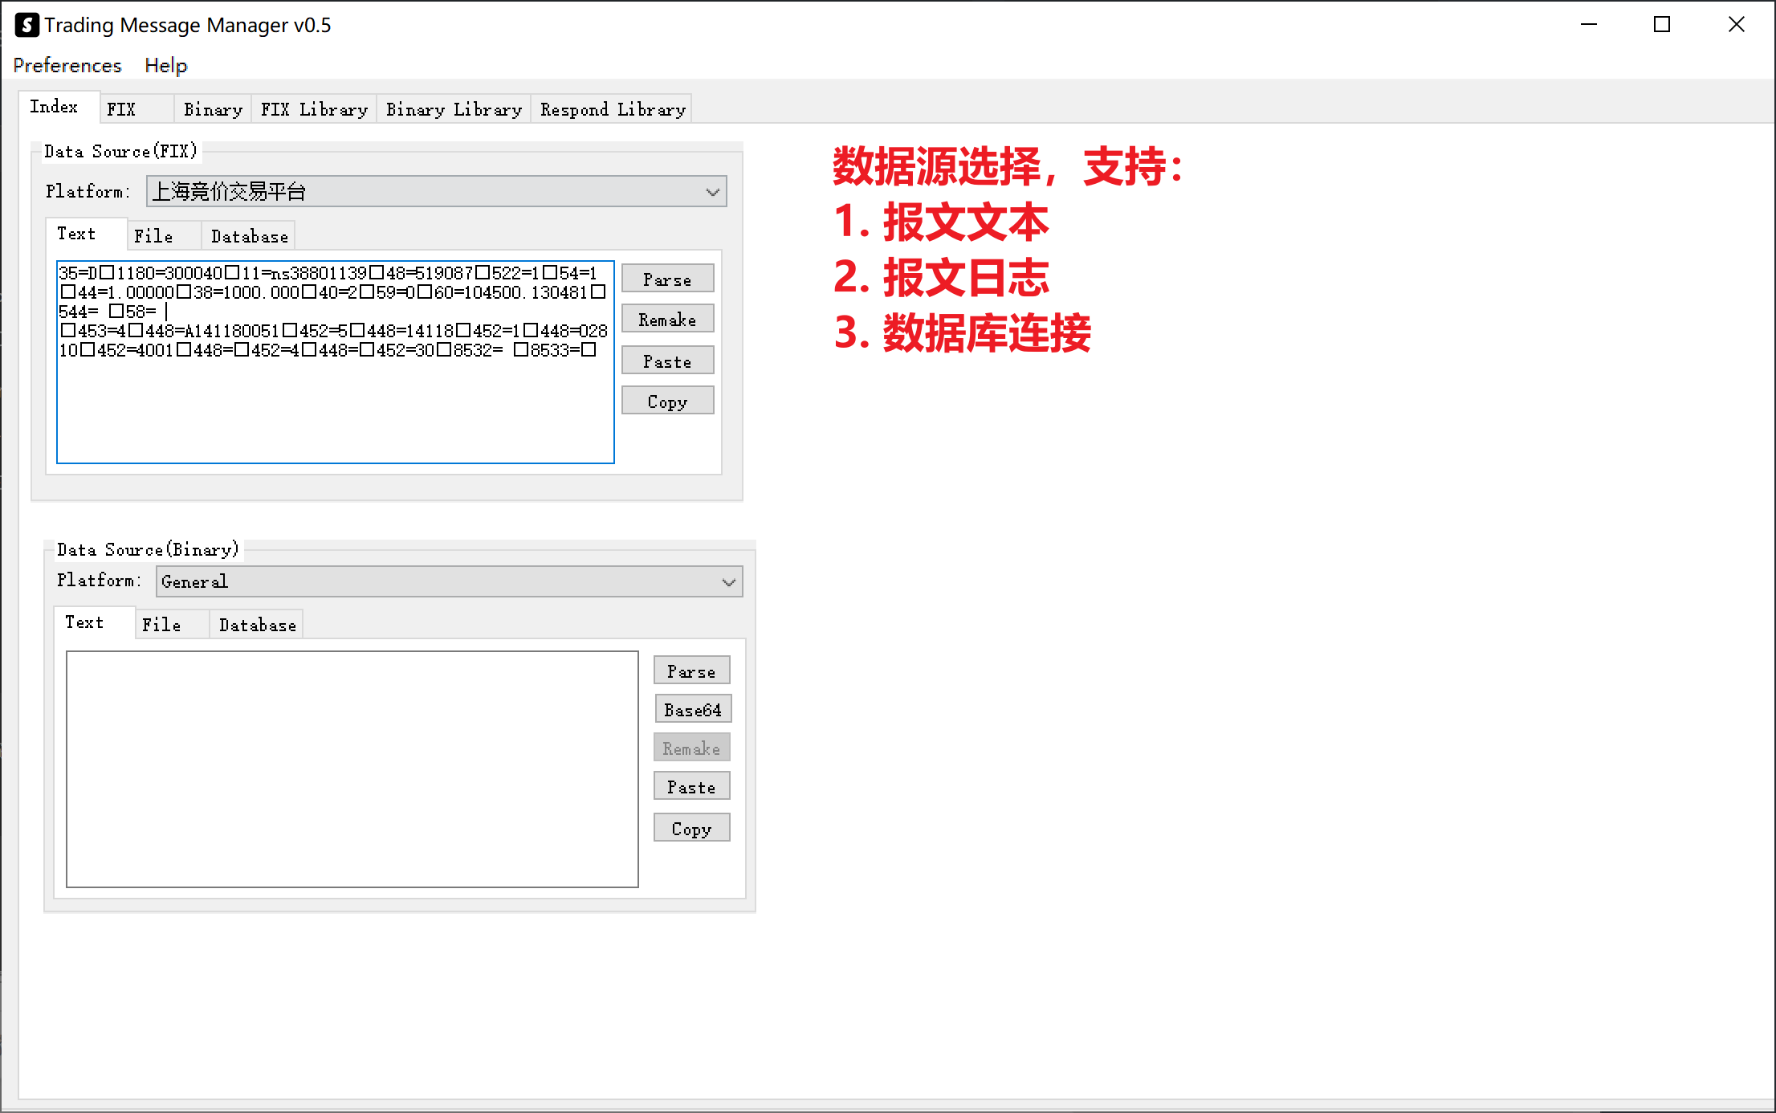The height and width of the screenshot is (1113, 1776).
Task: Select Database tab in FIX data source
Action: click(249, 236)
